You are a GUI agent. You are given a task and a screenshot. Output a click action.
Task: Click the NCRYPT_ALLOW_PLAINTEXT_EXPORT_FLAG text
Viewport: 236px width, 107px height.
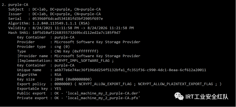[x=175, y=84]
